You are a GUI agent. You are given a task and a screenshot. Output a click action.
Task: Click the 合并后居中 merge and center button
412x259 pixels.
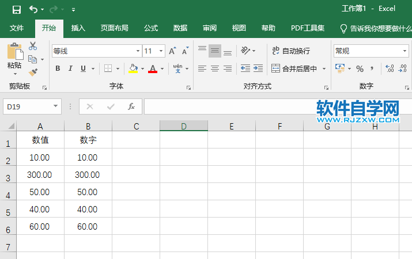coord(294,68)
